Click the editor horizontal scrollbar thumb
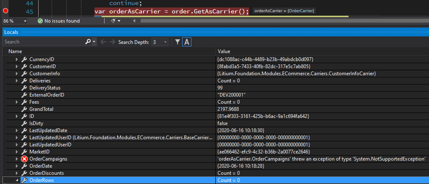Viewport: 429px width, 184px height. pos(285,21)
